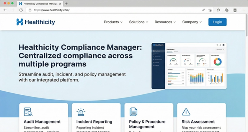This screenshot has height=132, width=248.
Task: Click the dashboard preview screenshot image
Action: tap(189, 66)
